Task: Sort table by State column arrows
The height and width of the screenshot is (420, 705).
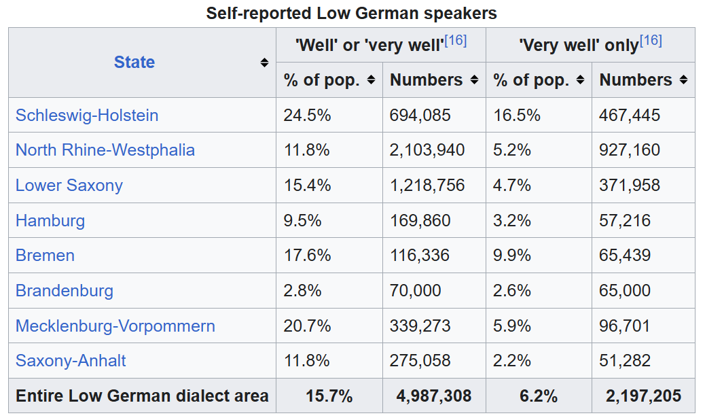Action: (264, 63)
